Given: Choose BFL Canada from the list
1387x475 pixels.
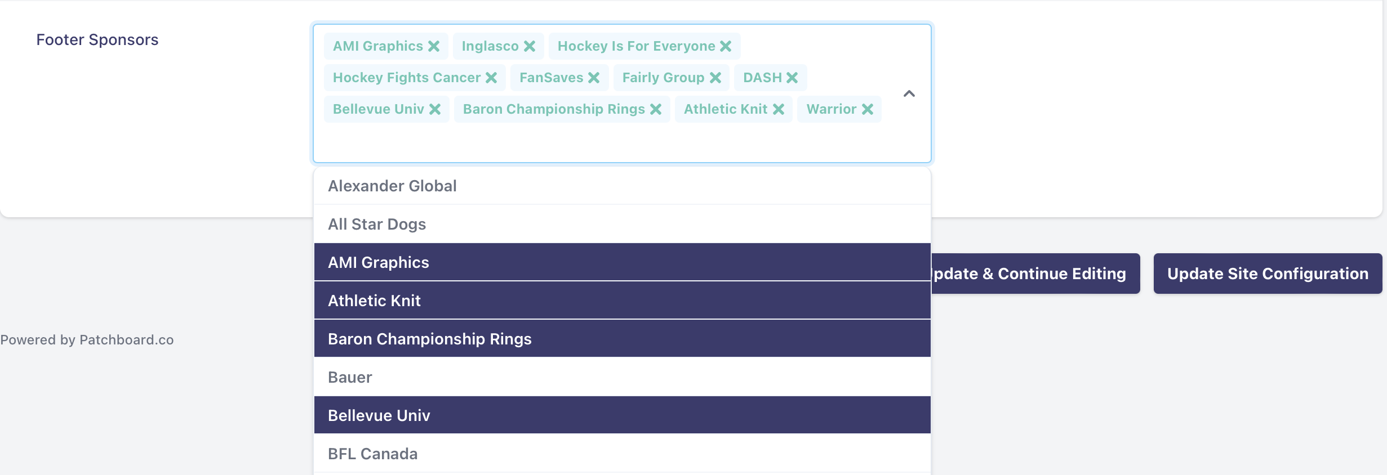Looking at the screenshot, I should coord(622,454).
